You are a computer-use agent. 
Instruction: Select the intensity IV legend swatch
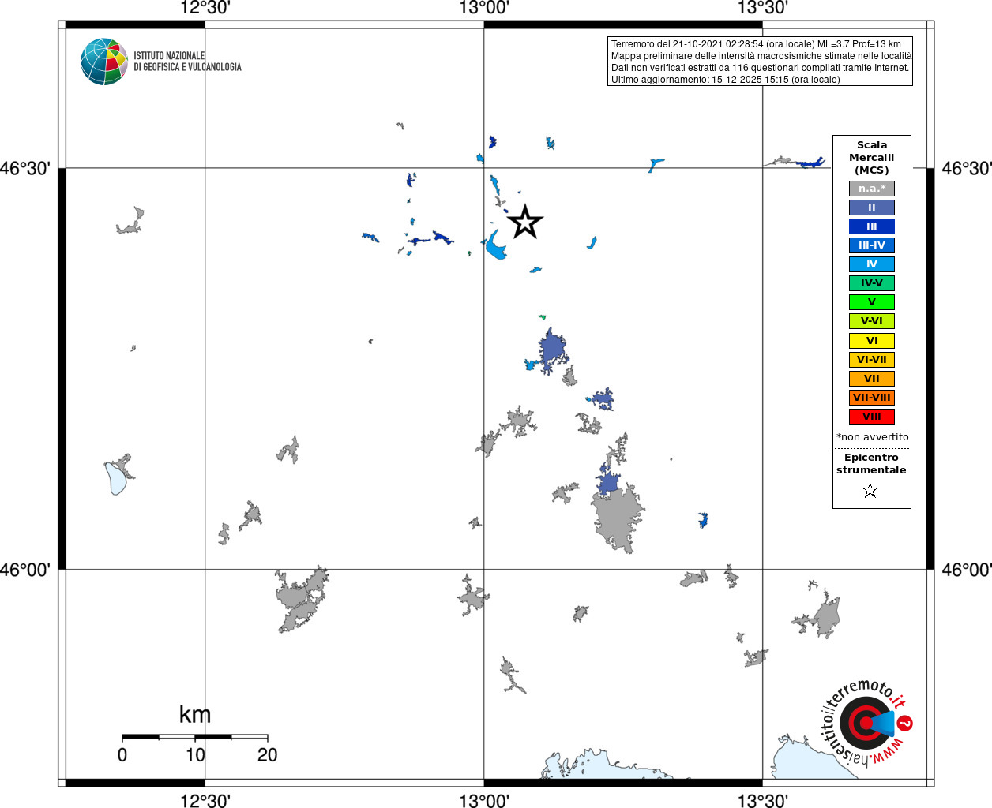872,264
